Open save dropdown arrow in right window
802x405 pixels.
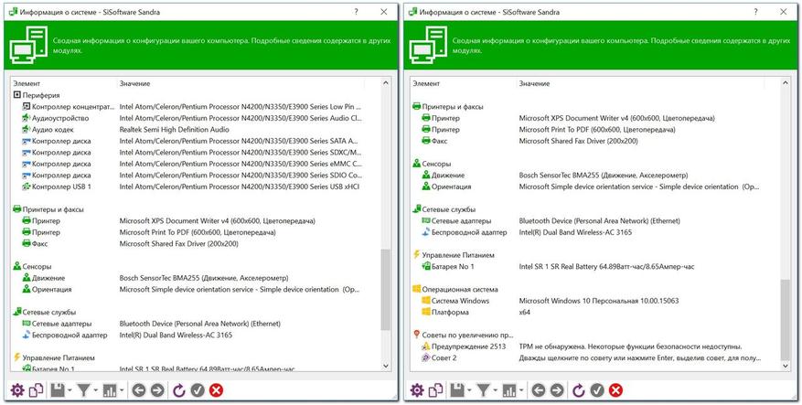point(468,390)
